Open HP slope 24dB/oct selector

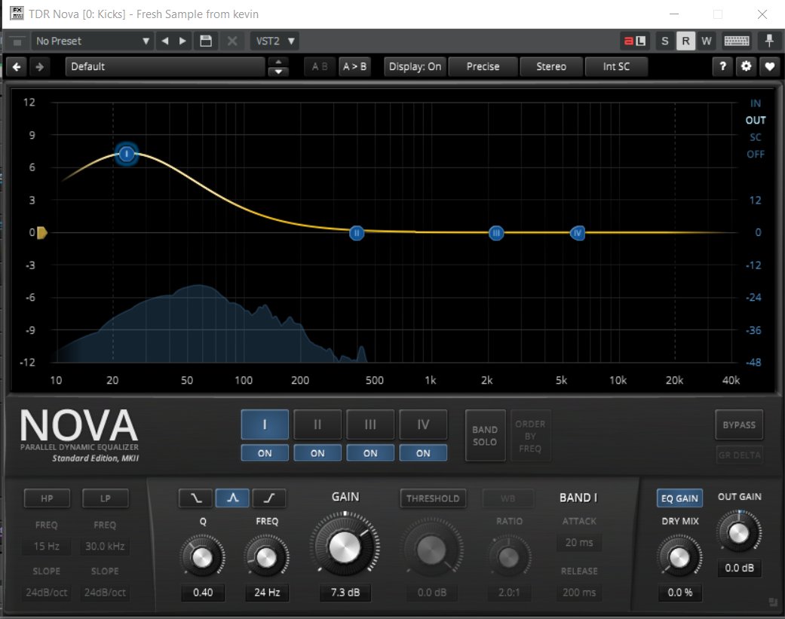tap(47, 593)
